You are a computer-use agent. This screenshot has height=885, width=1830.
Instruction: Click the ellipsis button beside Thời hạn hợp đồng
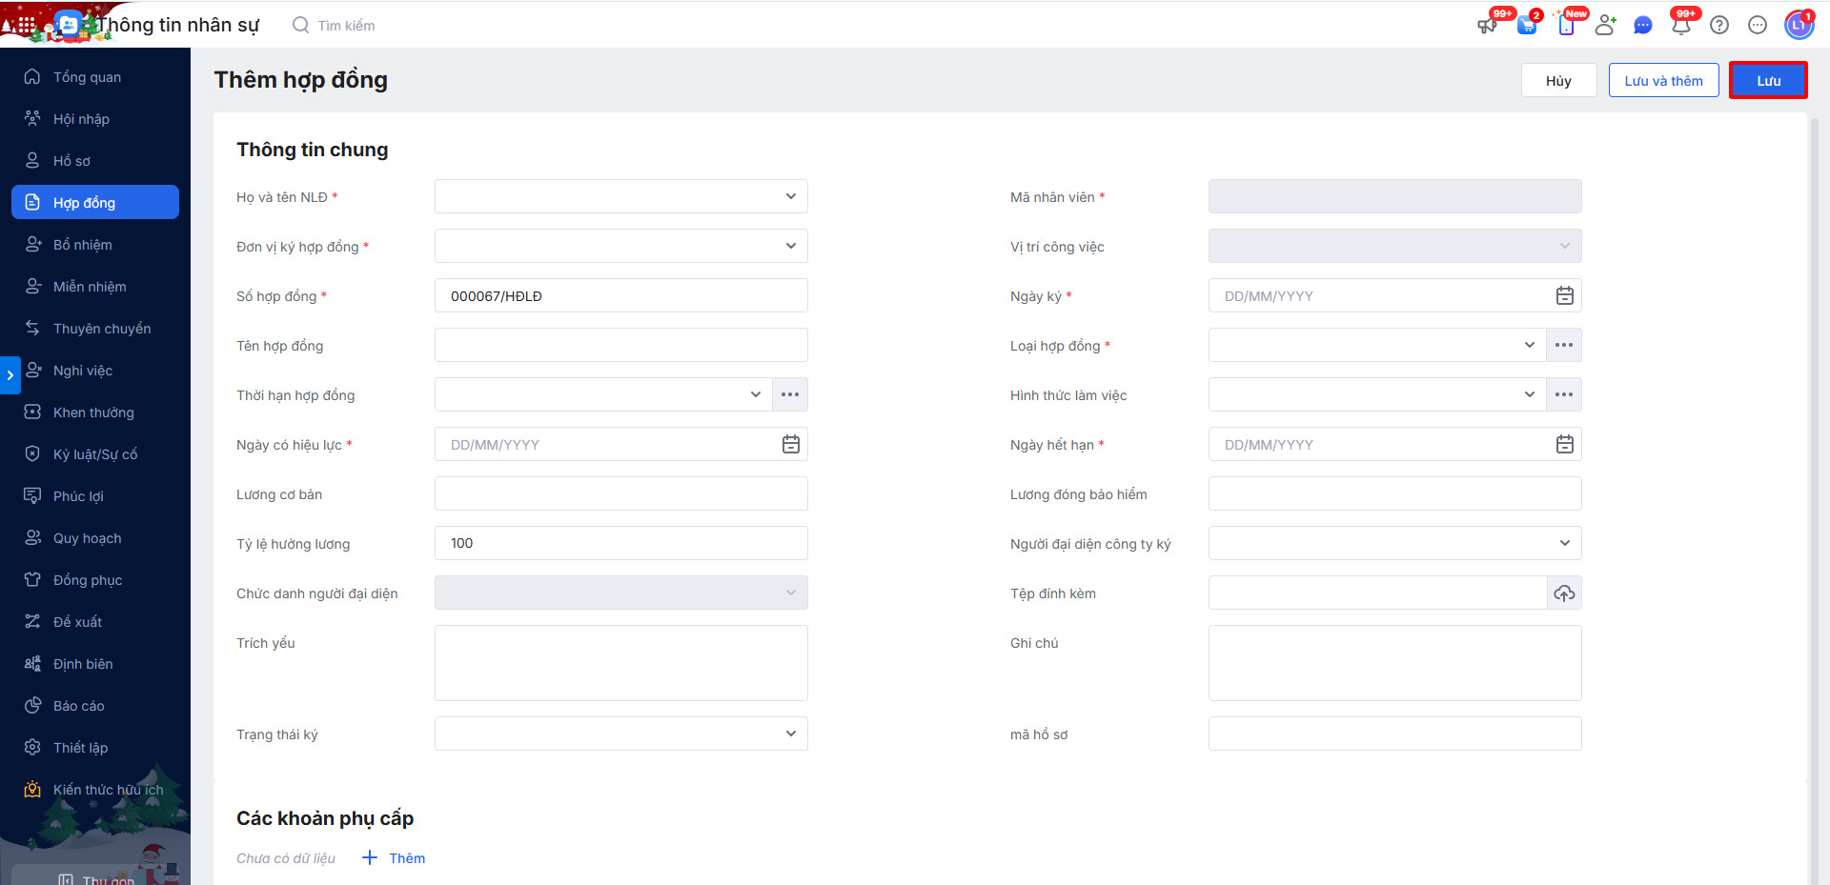click(x=790, y=394)
